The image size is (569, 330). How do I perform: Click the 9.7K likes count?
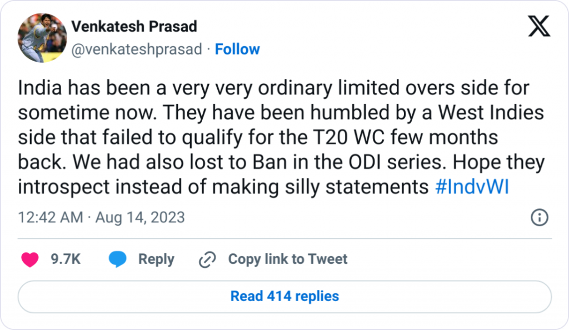pyautogui.click(x=66, y=259)
